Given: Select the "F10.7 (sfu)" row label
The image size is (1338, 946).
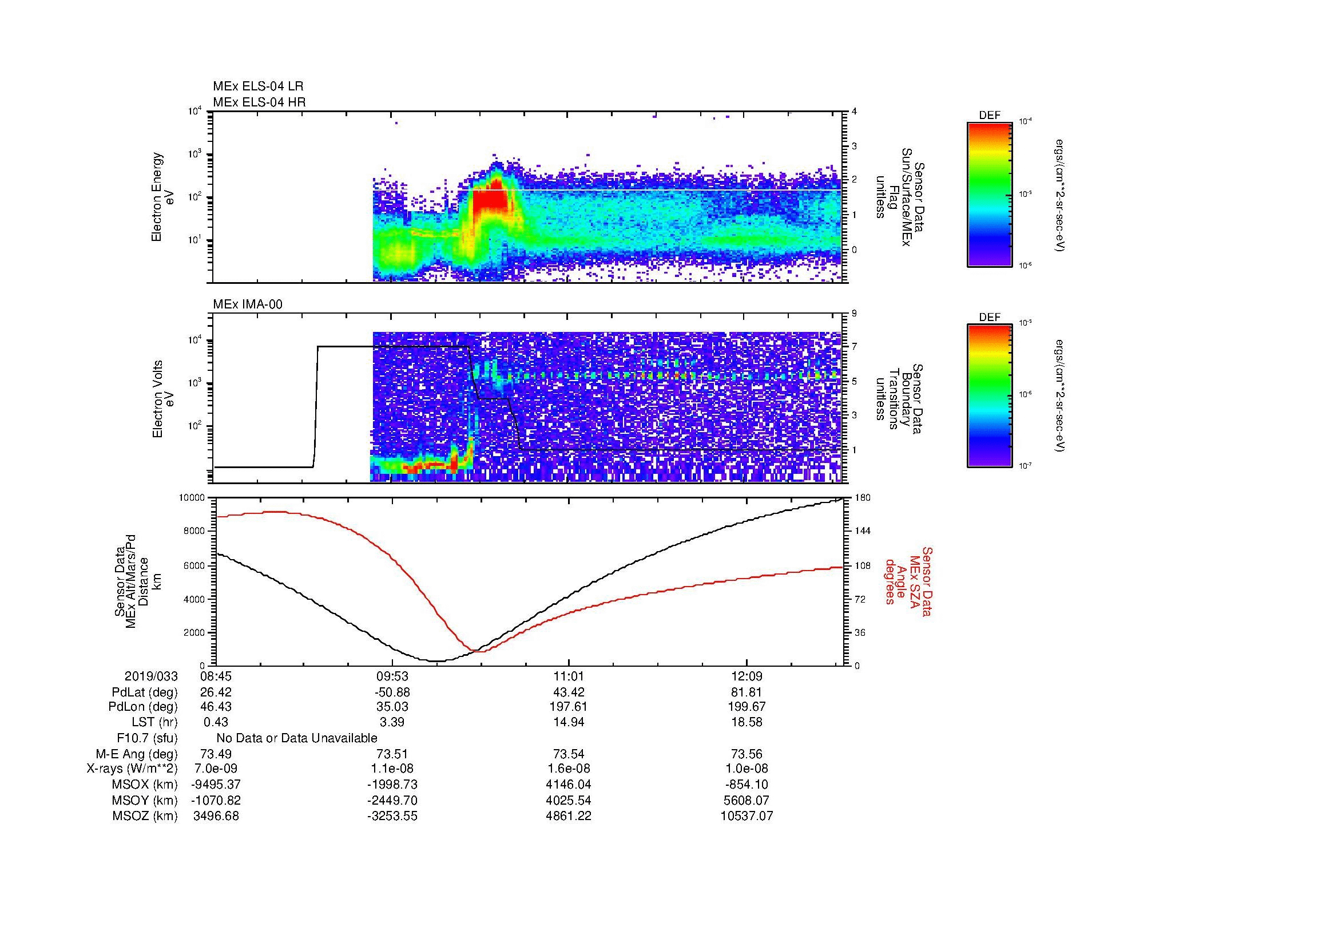Looking at the screenshot, I should pyautogui.click(x=147, y=738).
